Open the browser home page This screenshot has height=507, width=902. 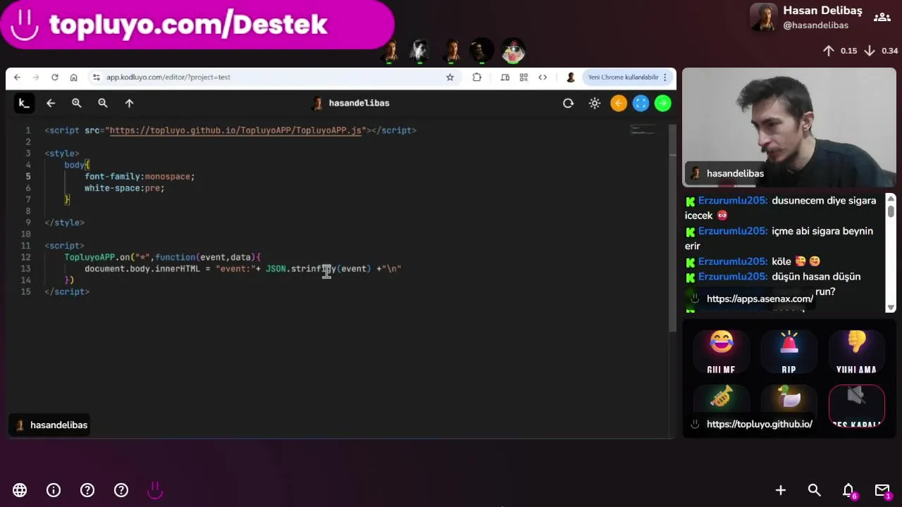(x=73, y=77)
